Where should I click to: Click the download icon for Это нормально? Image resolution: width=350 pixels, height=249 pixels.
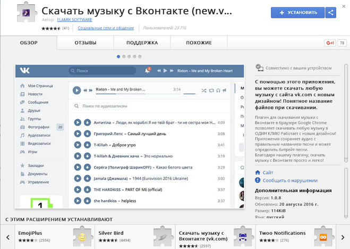click(x=87, y=156)
